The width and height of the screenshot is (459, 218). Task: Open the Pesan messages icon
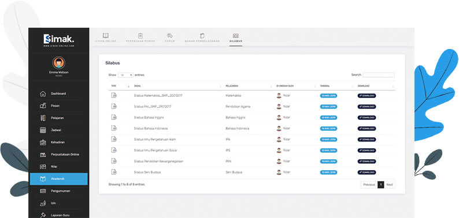[43, 106]
